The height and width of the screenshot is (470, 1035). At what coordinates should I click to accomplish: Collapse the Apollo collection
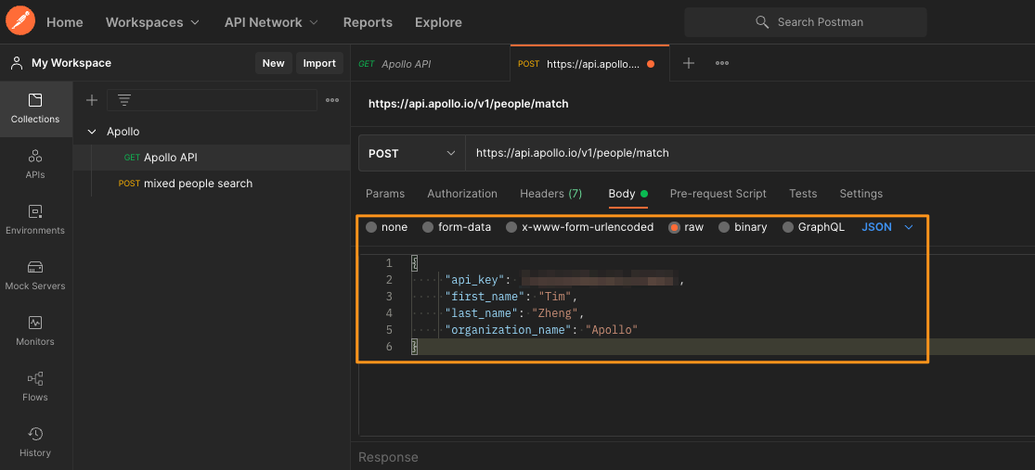(92, 132)
